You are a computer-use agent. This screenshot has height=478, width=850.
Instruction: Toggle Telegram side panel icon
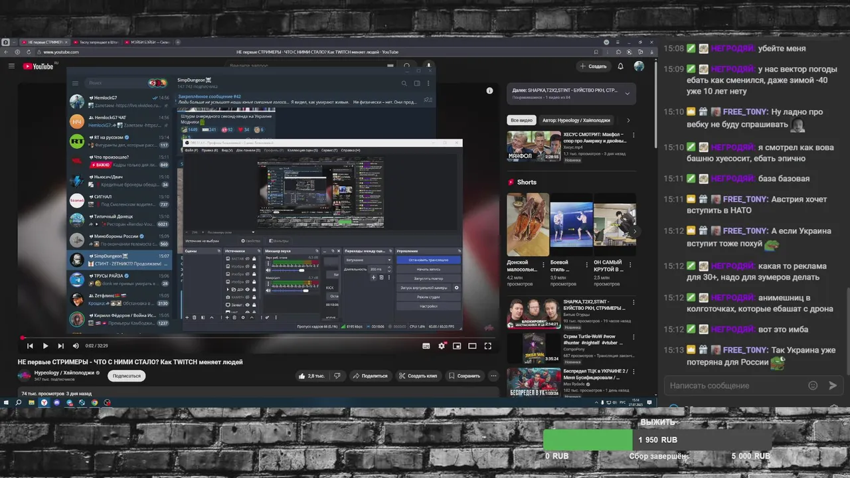[417, 84]
